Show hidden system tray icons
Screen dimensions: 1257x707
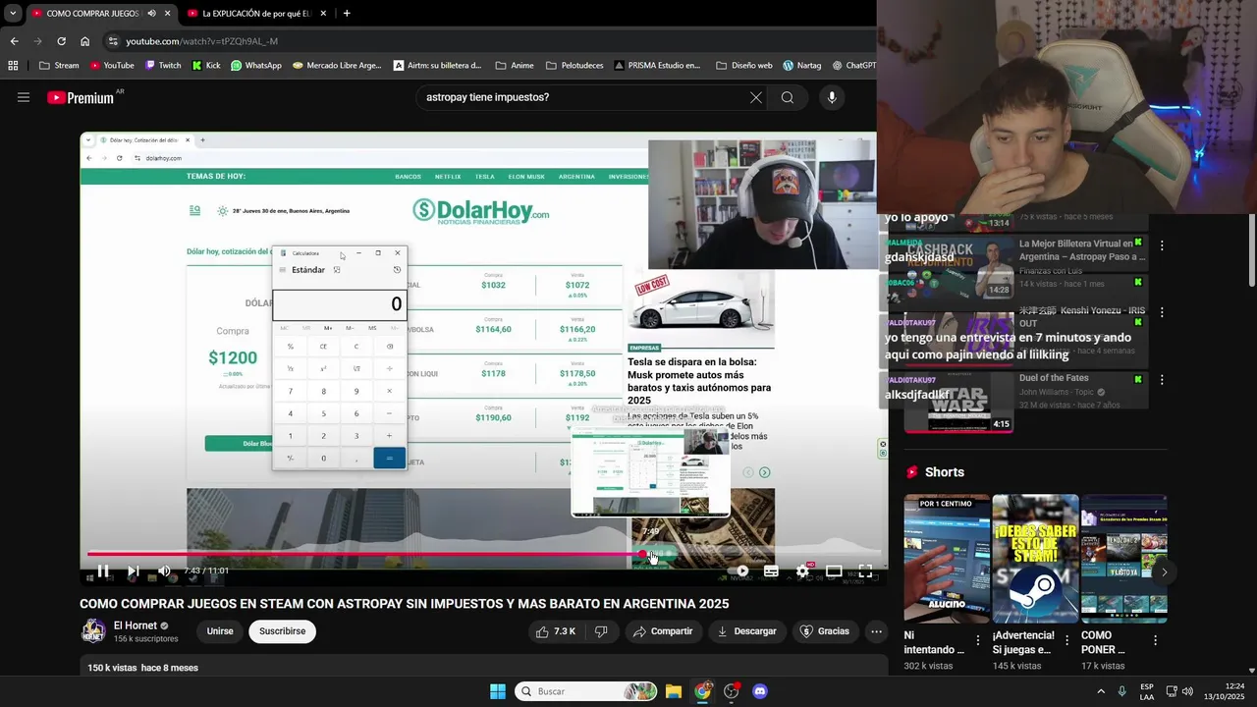pos(1100,691)
